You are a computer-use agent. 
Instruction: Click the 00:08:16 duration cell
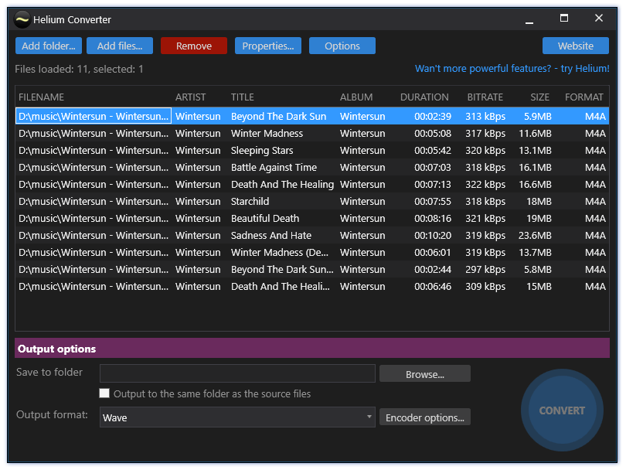[433, 219]
